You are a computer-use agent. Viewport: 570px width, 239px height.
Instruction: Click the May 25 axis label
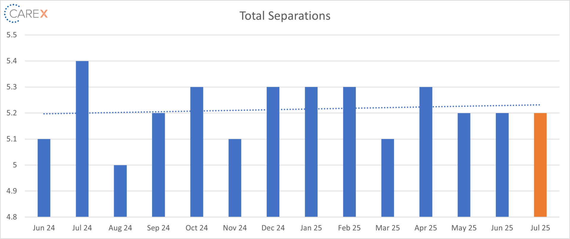(464, 228)
